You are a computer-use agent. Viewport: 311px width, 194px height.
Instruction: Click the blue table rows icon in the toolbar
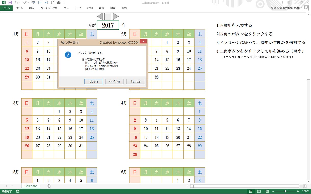pos(40,2)
